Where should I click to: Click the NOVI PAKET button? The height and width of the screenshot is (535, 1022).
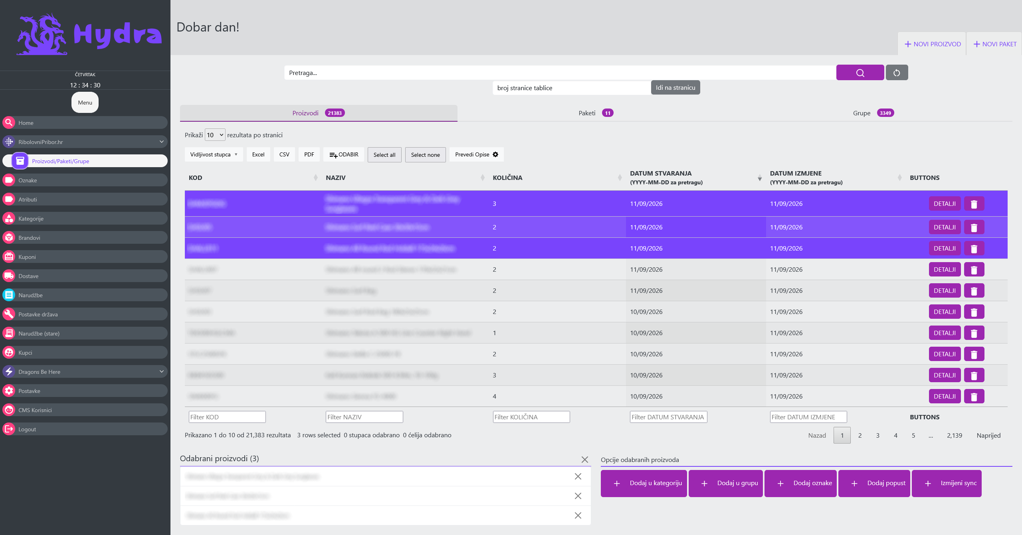coord(995,44)
